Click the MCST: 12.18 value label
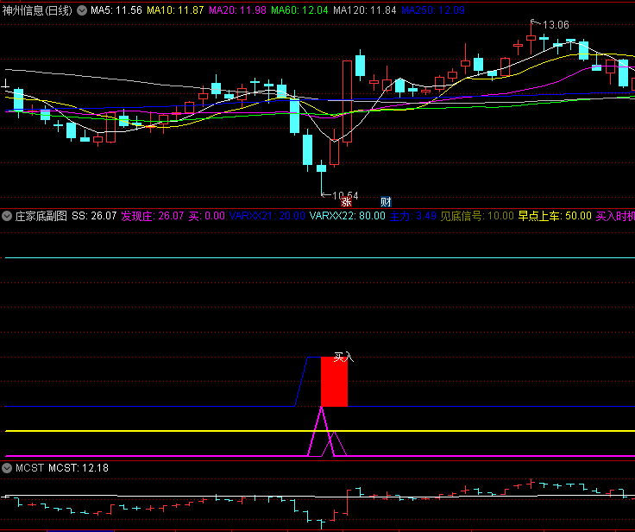Viewport: 635px width, 532px height. [x=79, y=468]
